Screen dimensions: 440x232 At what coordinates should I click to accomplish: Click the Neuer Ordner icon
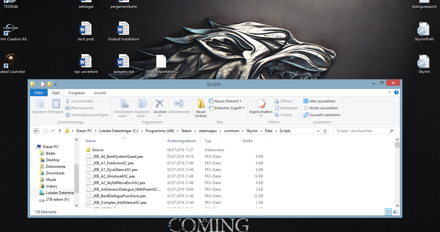point(201,104)
